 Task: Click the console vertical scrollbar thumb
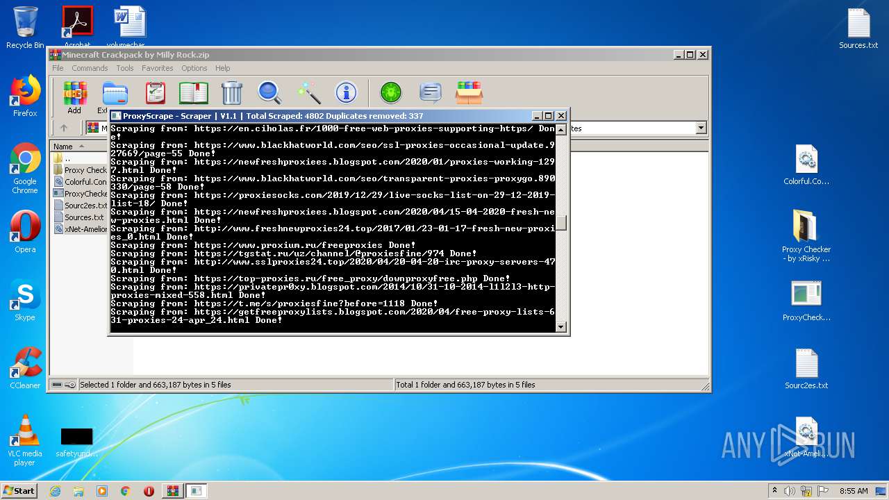pyautogui.click(x=561, y=223)
